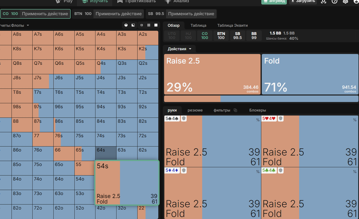Click the highlighted 54s hand cell

pyautogui.click(x=127, y=183)
